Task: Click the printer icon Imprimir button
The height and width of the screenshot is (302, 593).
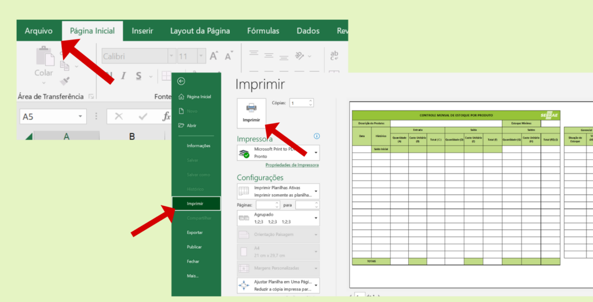Action: tap(251, 113)
